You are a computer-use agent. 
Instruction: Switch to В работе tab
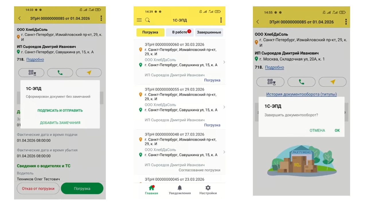pyautogui.click(x=180, y=32)
